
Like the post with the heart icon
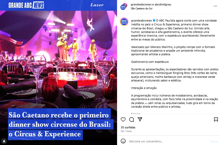[123, 120]
